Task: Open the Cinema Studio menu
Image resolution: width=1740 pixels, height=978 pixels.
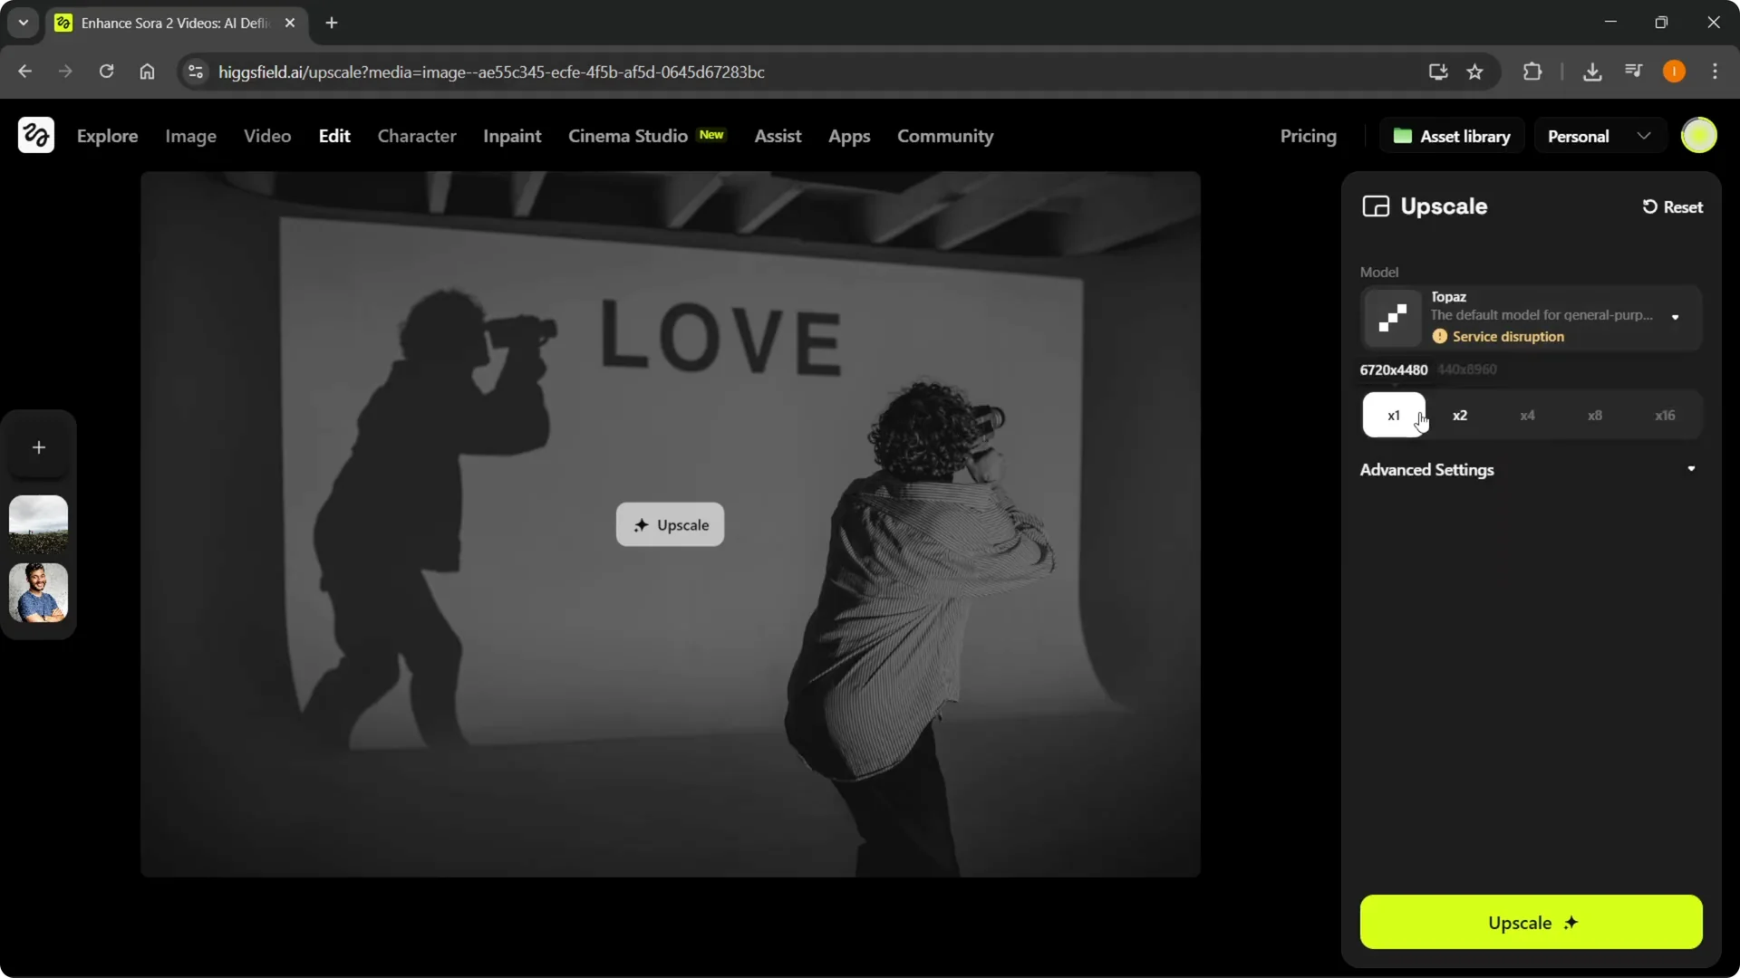Action: coord(627,136)
